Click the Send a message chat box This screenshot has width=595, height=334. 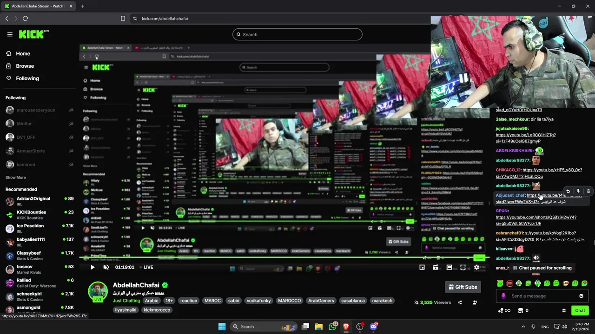click(x=543, y=296)
